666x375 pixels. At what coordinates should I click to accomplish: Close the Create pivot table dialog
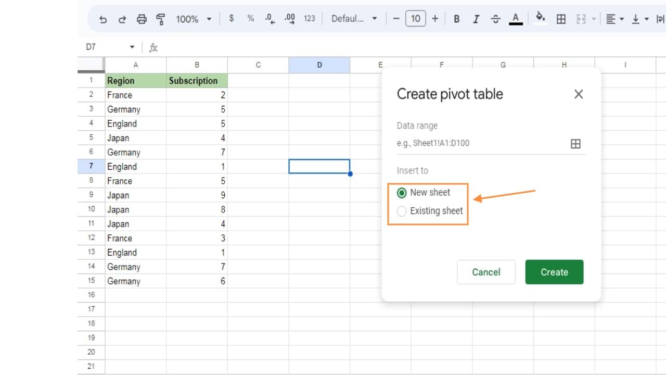click(x=579, y=94)
